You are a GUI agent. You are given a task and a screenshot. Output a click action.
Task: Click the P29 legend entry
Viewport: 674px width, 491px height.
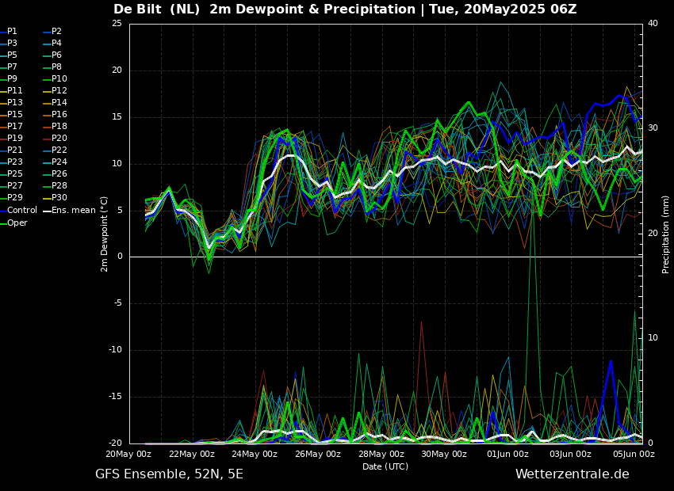(11, 197)
